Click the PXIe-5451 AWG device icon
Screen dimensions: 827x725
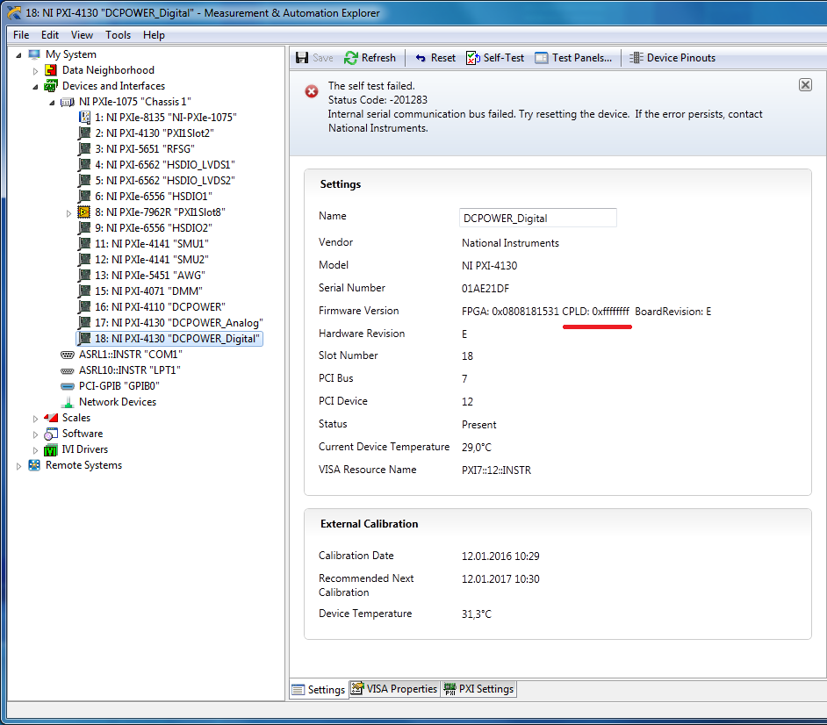click(x=84, y=276)
